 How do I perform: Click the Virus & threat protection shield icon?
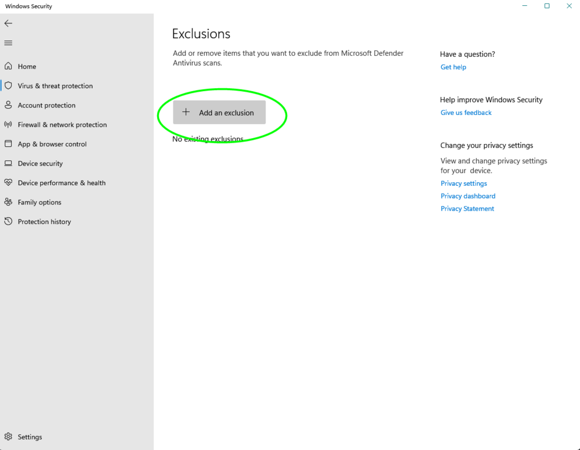8,85
